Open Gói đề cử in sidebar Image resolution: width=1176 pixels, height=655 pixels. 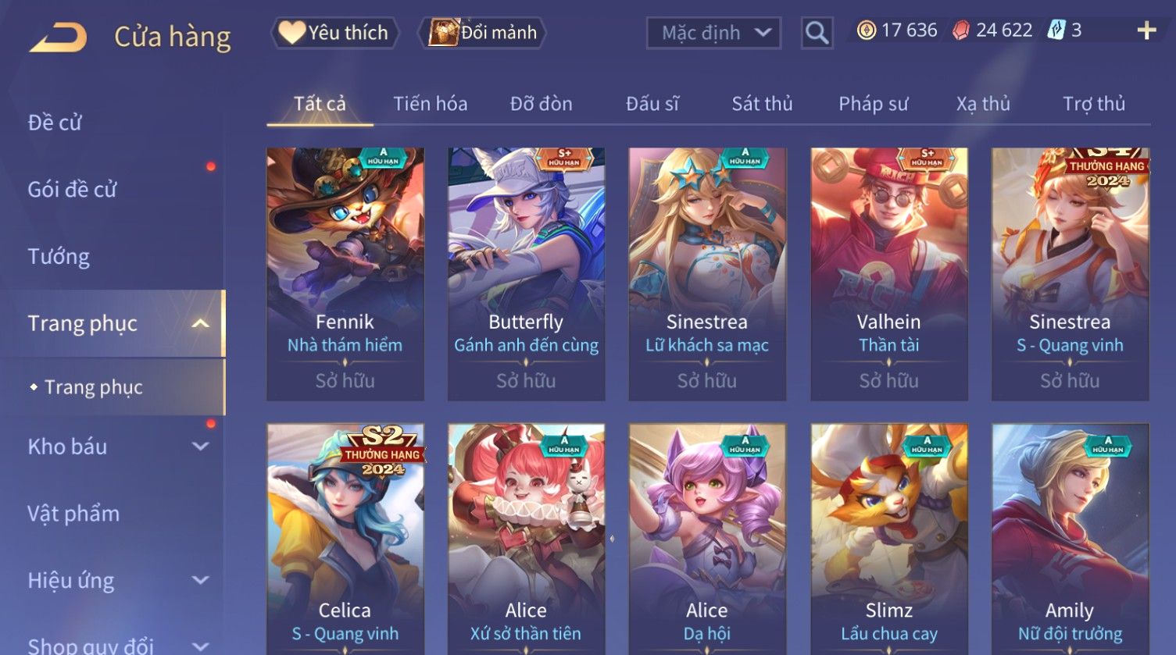pyautogui.click(x=72, y=190)
